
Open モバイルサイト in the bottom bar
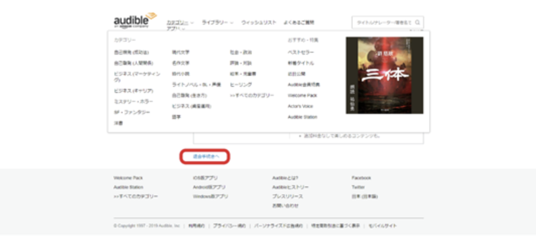point(382,226)
